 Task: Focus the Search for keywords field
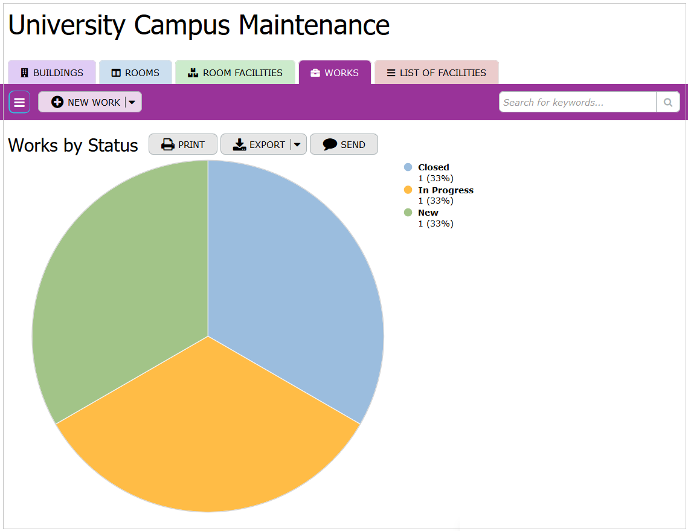coord(577,103)
